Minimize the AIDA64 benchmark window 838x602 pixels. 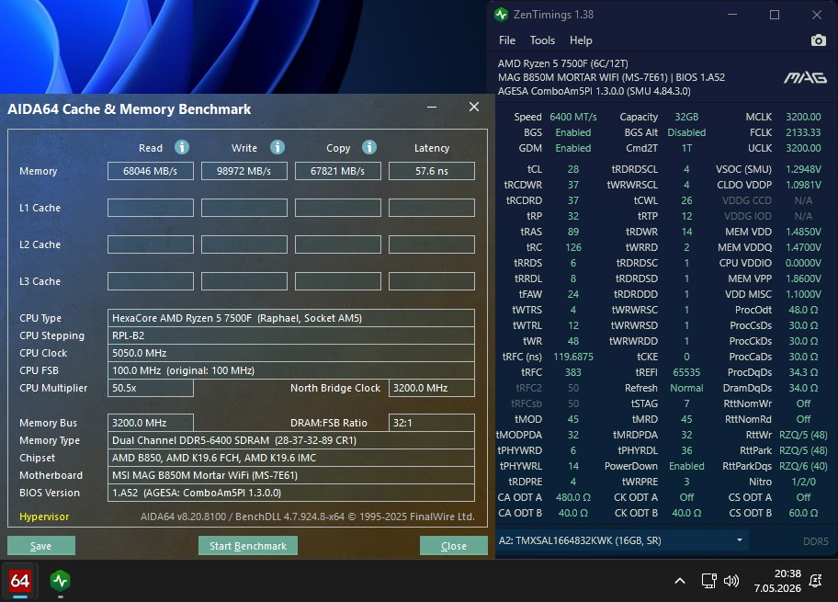(432, 107)
